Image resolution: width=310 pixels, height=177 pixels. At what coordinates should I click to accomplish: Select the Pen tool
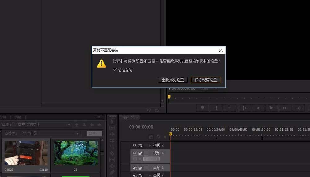pyautogui.click(x=112, y=172)
